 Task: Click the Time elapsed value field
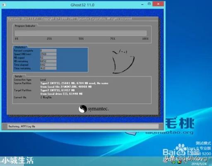click(48, 65)
